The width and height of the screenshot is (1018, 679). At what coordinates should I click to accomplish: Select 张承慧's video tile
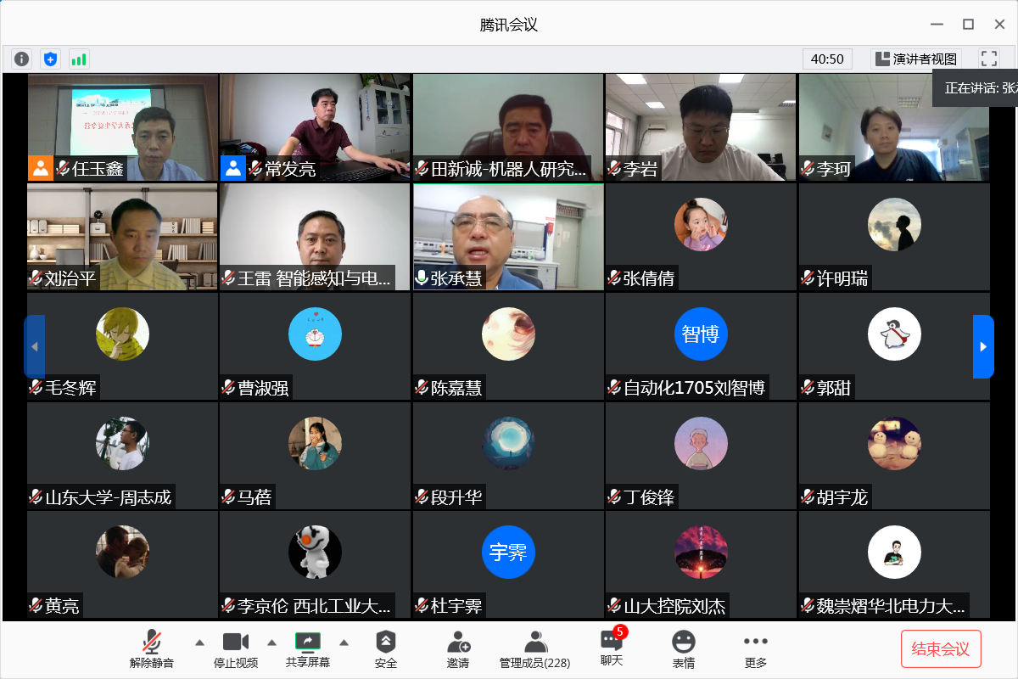coord(508,237)
